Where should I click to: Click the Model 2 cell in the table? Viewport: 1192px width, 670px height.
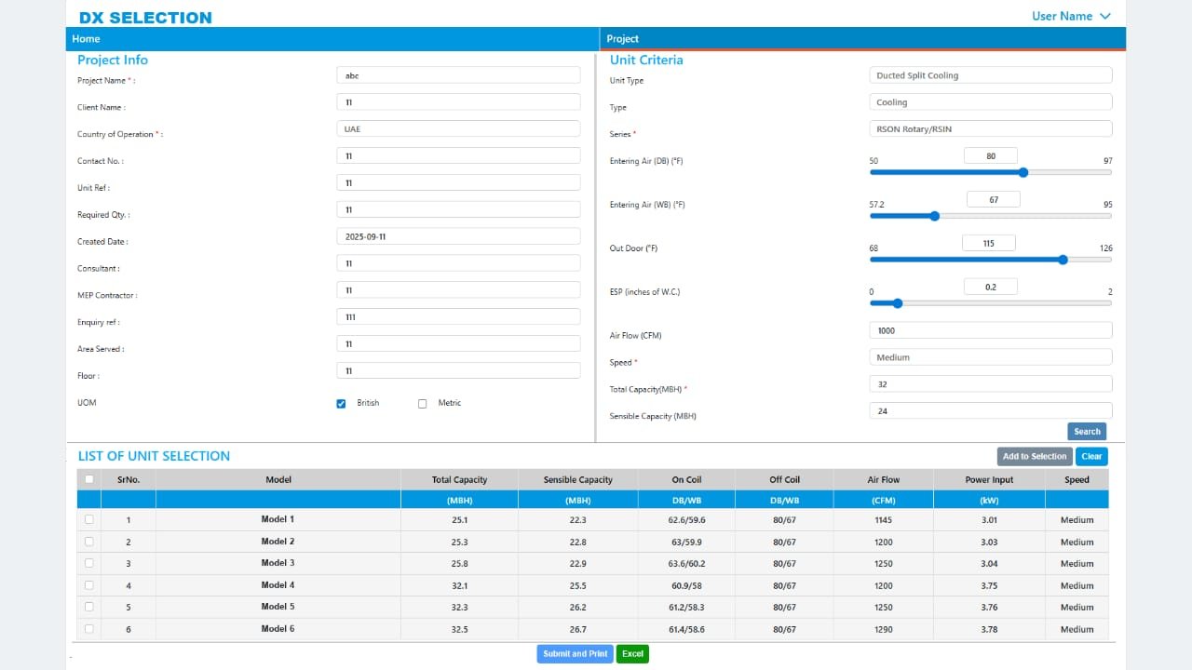(278, 542)
